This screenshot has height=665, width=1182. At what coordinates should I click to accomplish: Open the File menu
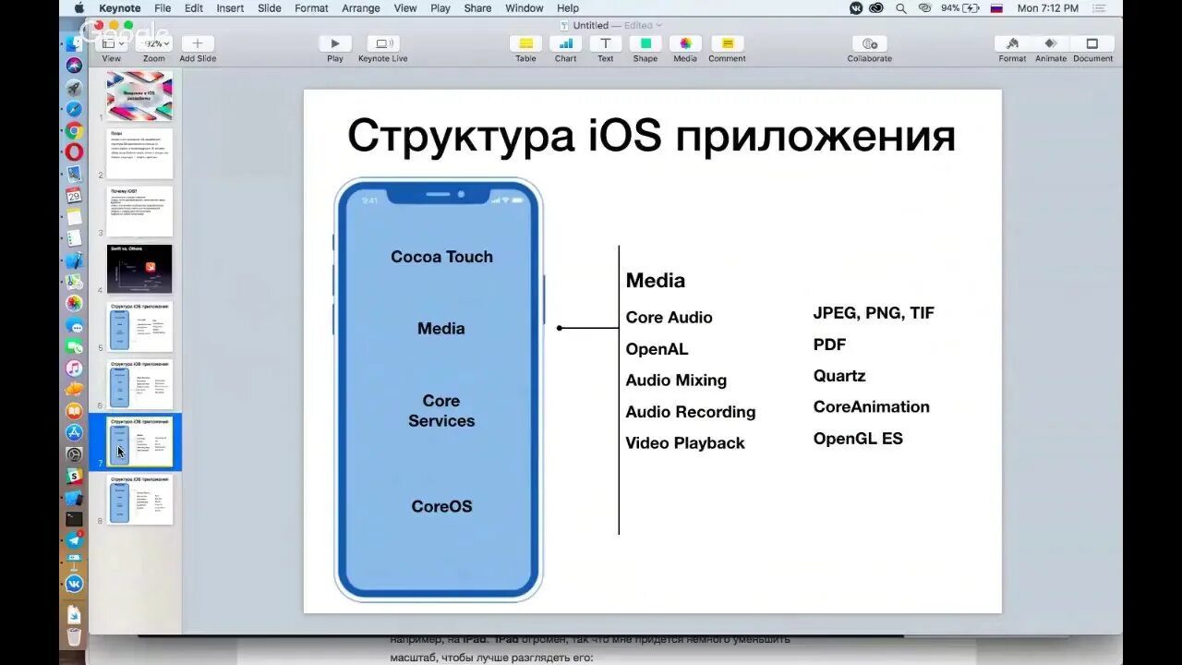[163, 8]
